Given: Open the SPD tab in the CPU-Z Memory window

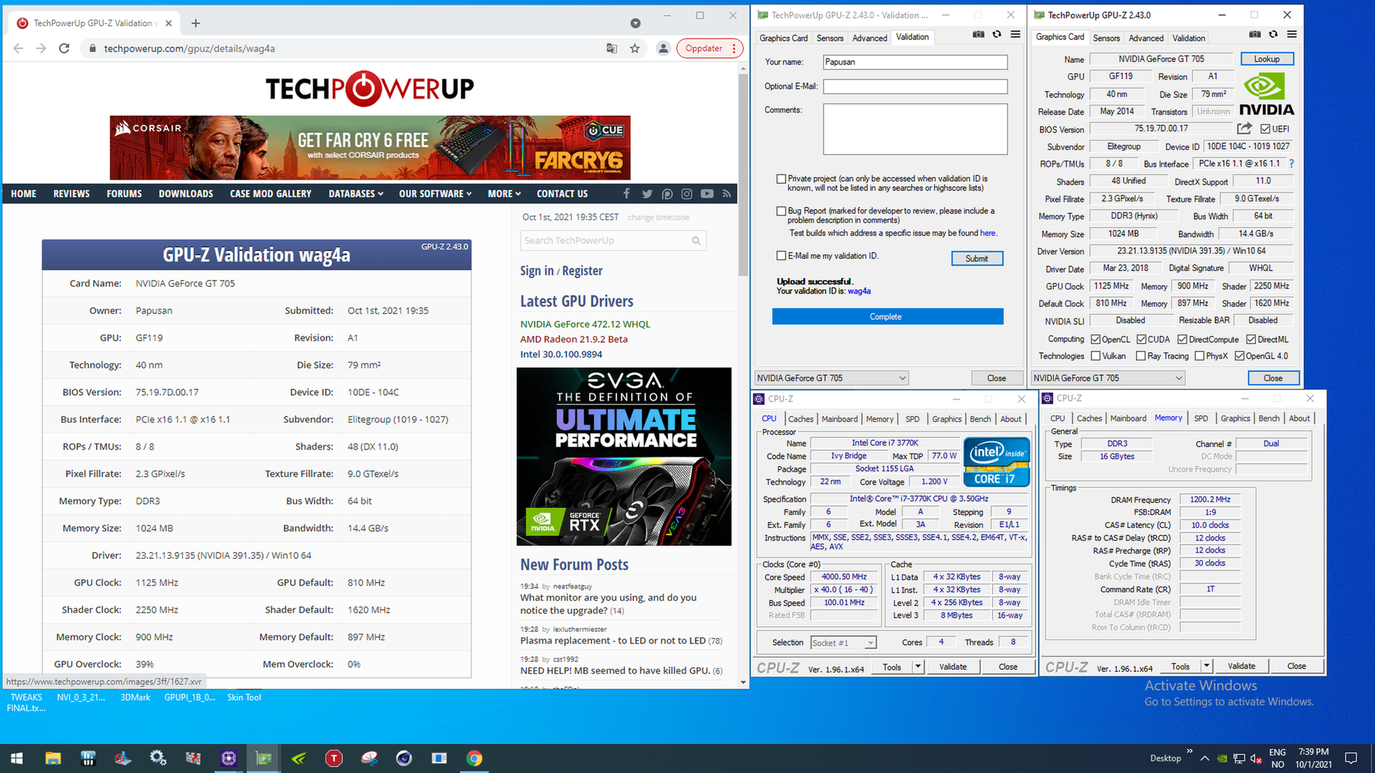Looking at the screenshot, I should pyautogui.click(x=1201, y=419).
